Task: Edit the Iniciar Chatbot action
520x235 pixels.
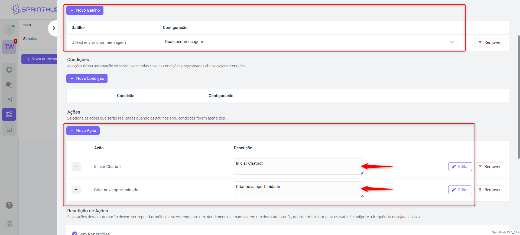Action: (460, 167)
